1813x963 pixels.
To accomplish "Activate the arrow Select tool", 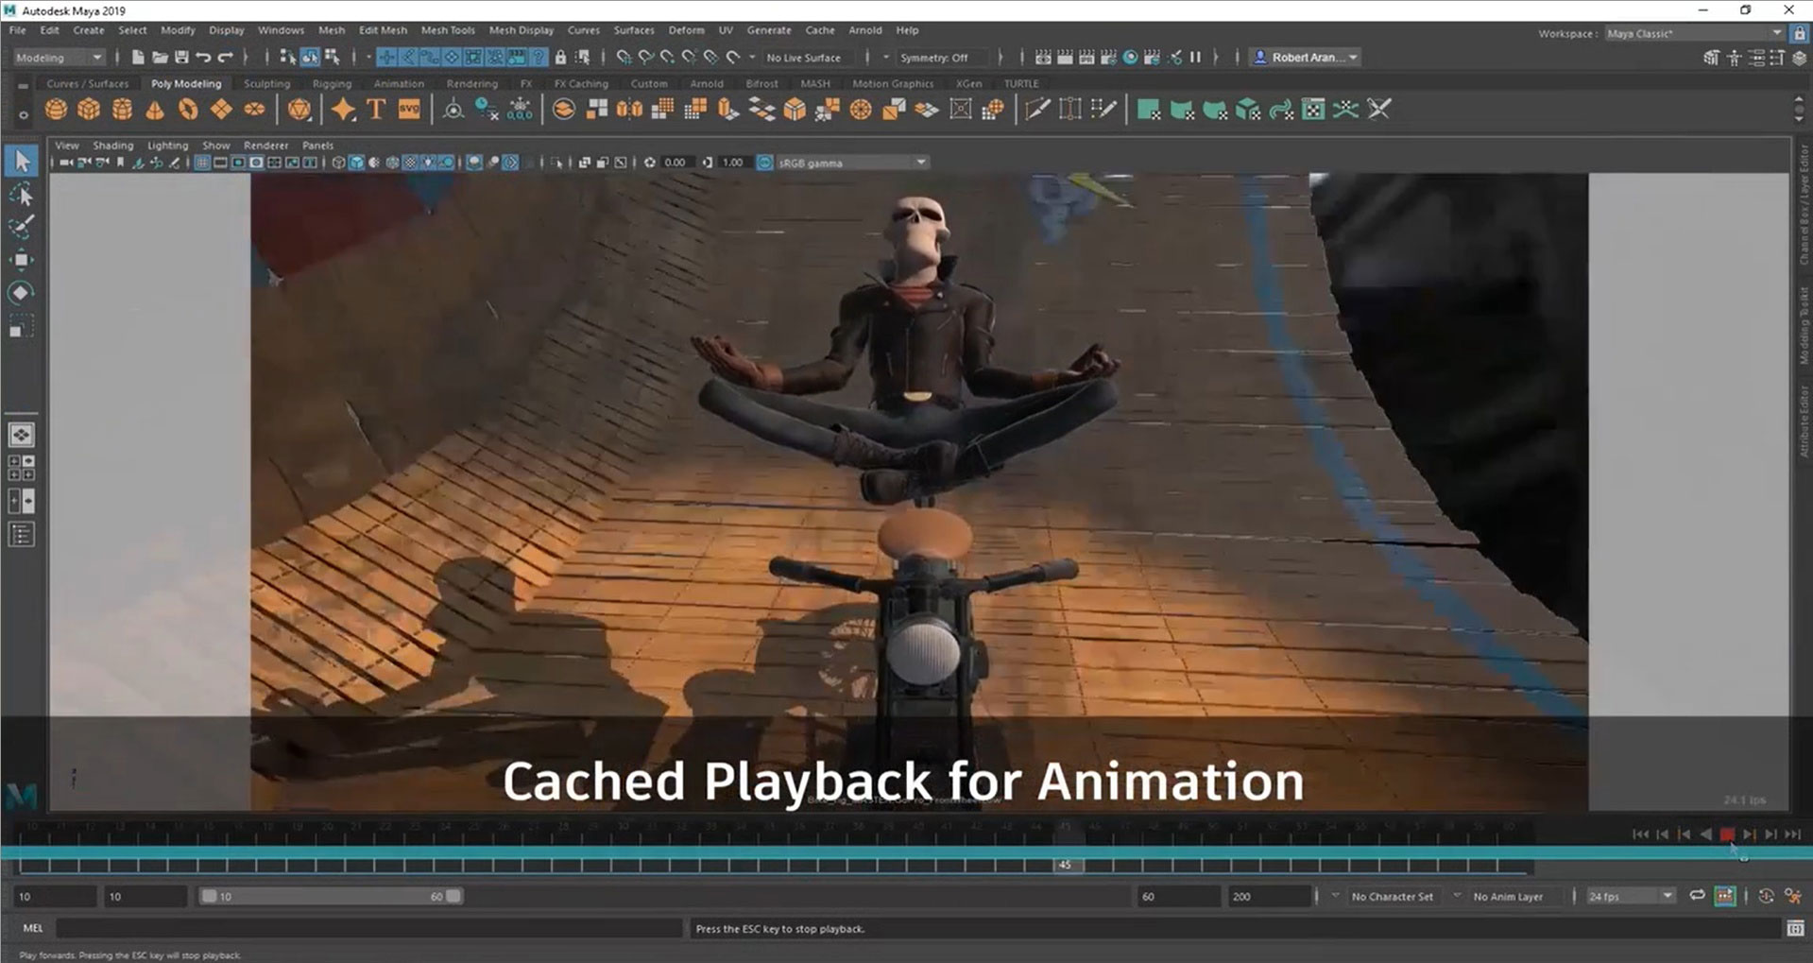I will tap(21, 162).
